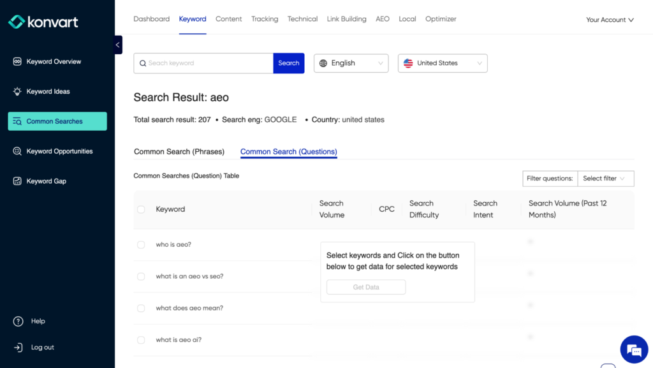Go to the Dashboard tab

click(x=152, y=19)
